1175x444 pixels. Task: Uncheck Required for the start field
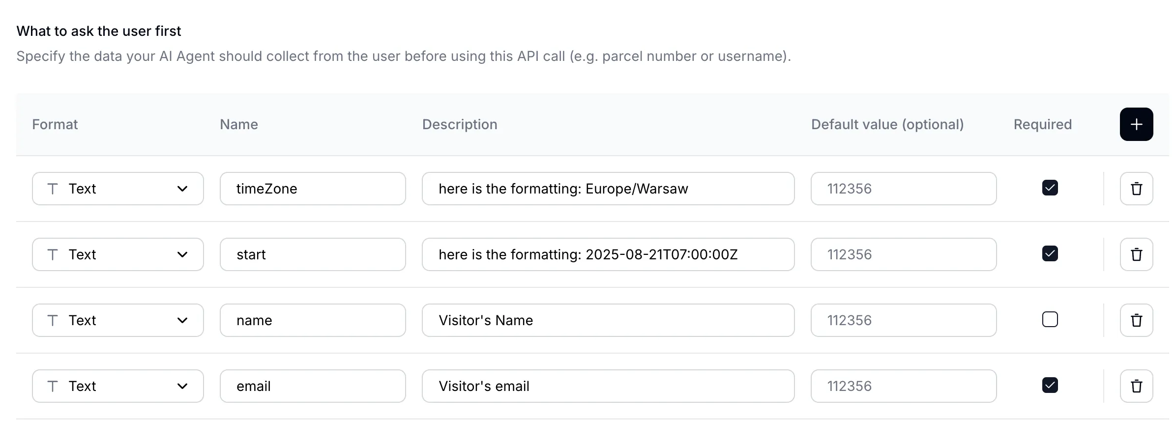tap(1050, 253)
